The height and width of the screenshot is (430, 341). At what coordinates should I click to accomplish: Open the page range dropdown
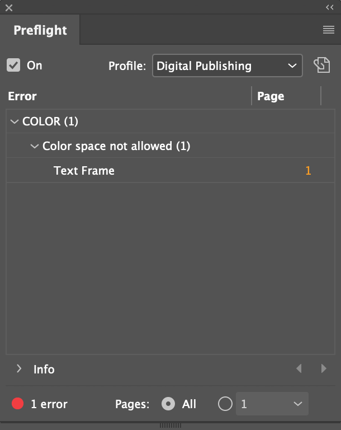272,404
